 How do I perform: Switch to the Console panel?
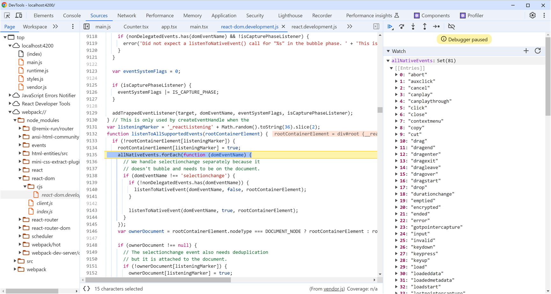click(72, 15)
